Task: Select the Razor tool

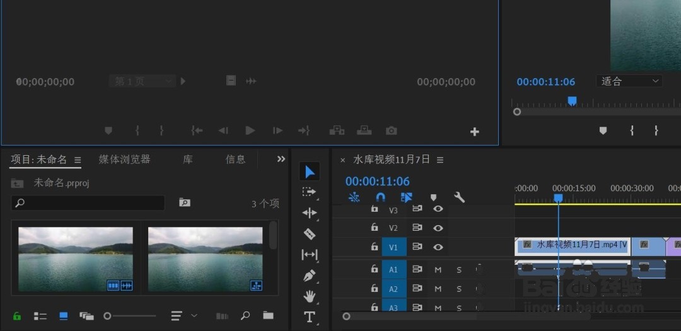Action: click(309, 234)
